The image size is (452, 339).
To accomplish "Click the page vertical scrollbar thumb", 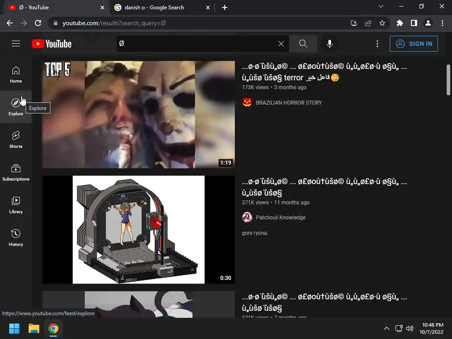I will pyautogui.click(x=448, y=80).
